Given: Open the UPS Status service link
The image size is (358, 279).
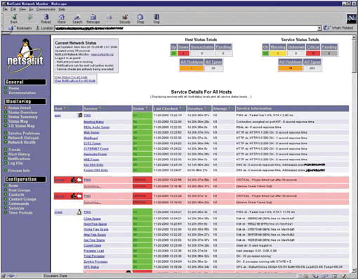Looking at the screenshot, I should [91, 267].
